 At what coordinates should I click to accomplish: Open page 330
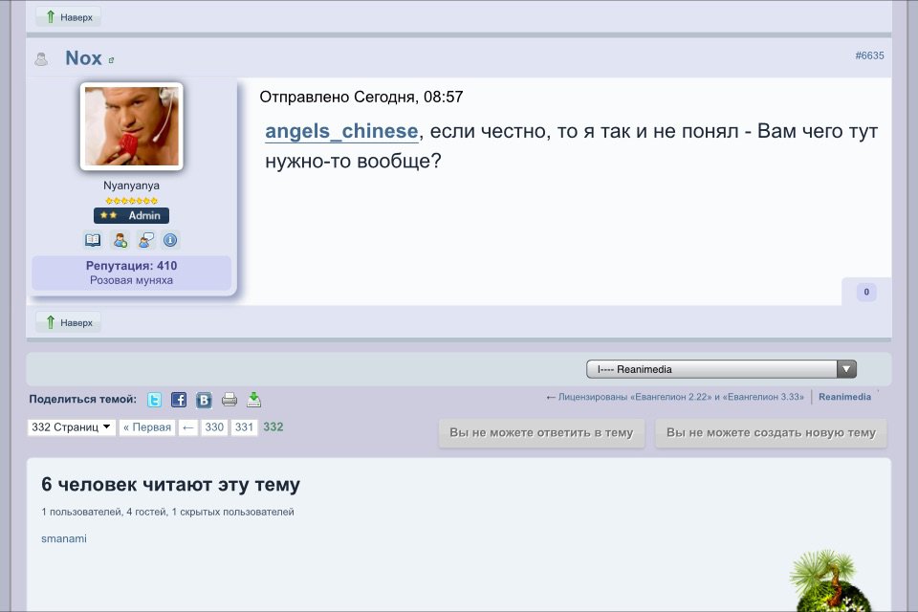214,426
